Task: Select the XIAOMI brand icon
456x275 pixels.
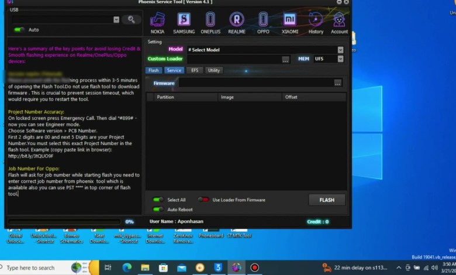Action: 289,23
